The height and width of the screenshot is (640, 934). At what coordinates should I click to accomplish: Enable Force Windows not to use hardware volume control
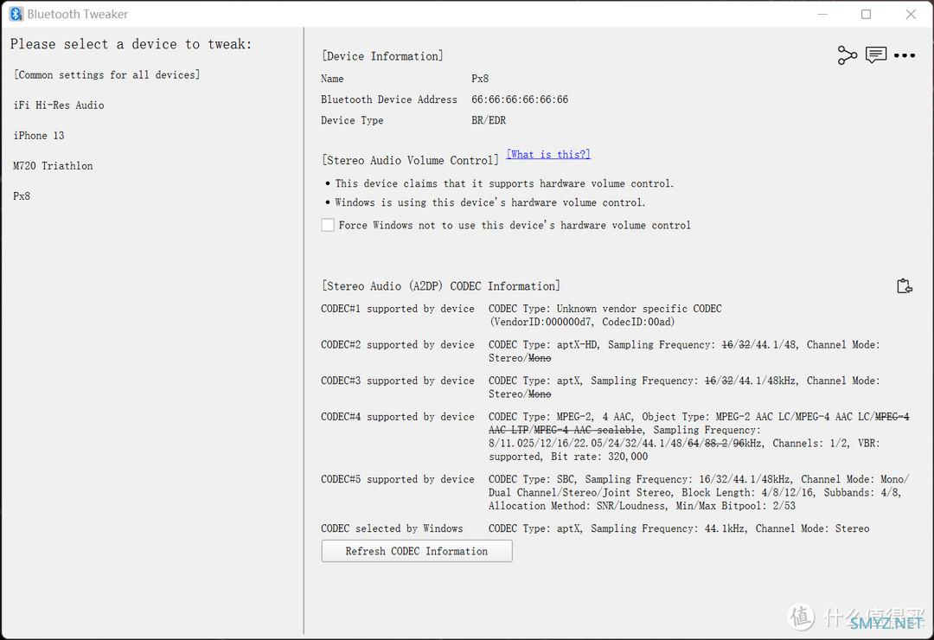328,225
